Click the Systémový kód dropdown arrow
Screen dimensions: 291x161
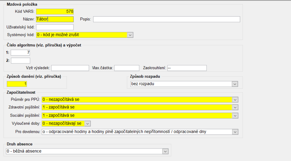tap(130, 35)
